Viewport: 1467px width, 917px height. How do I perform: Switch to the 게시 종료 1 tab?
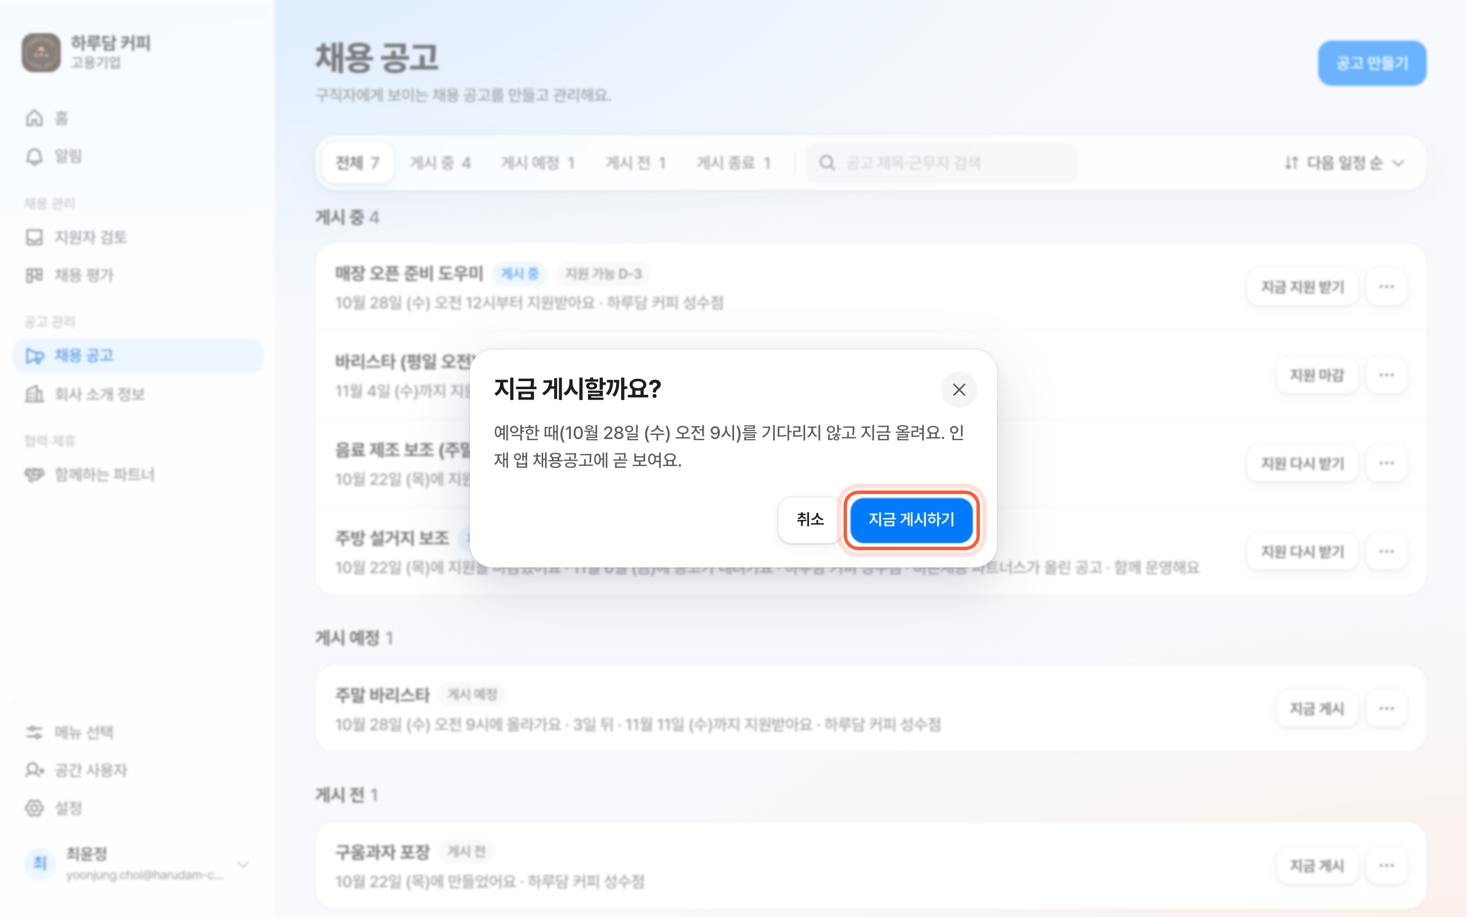733,163
